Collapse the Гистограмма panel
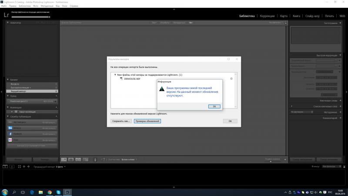 pyautogui.click(x=340, y=23)
